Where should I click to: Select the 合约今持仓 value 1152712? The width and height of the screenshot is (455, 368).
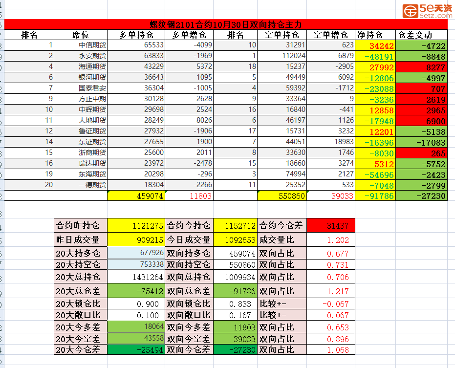[x=236, y=226]
